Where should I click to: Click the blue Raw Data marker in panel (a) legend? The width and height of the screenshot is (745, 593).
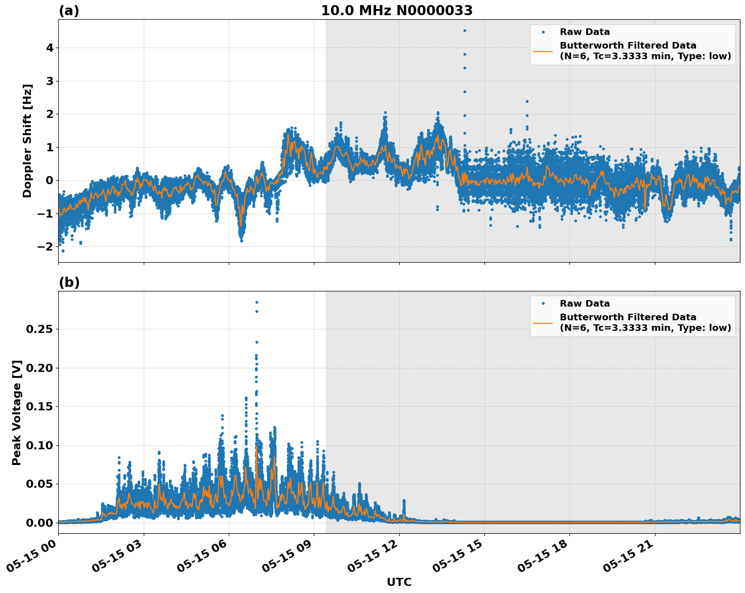point(544,31)
